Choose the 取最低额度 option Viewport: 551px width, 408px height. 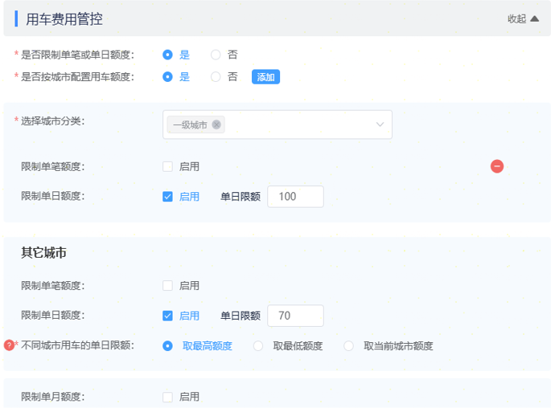pos(258,346)
